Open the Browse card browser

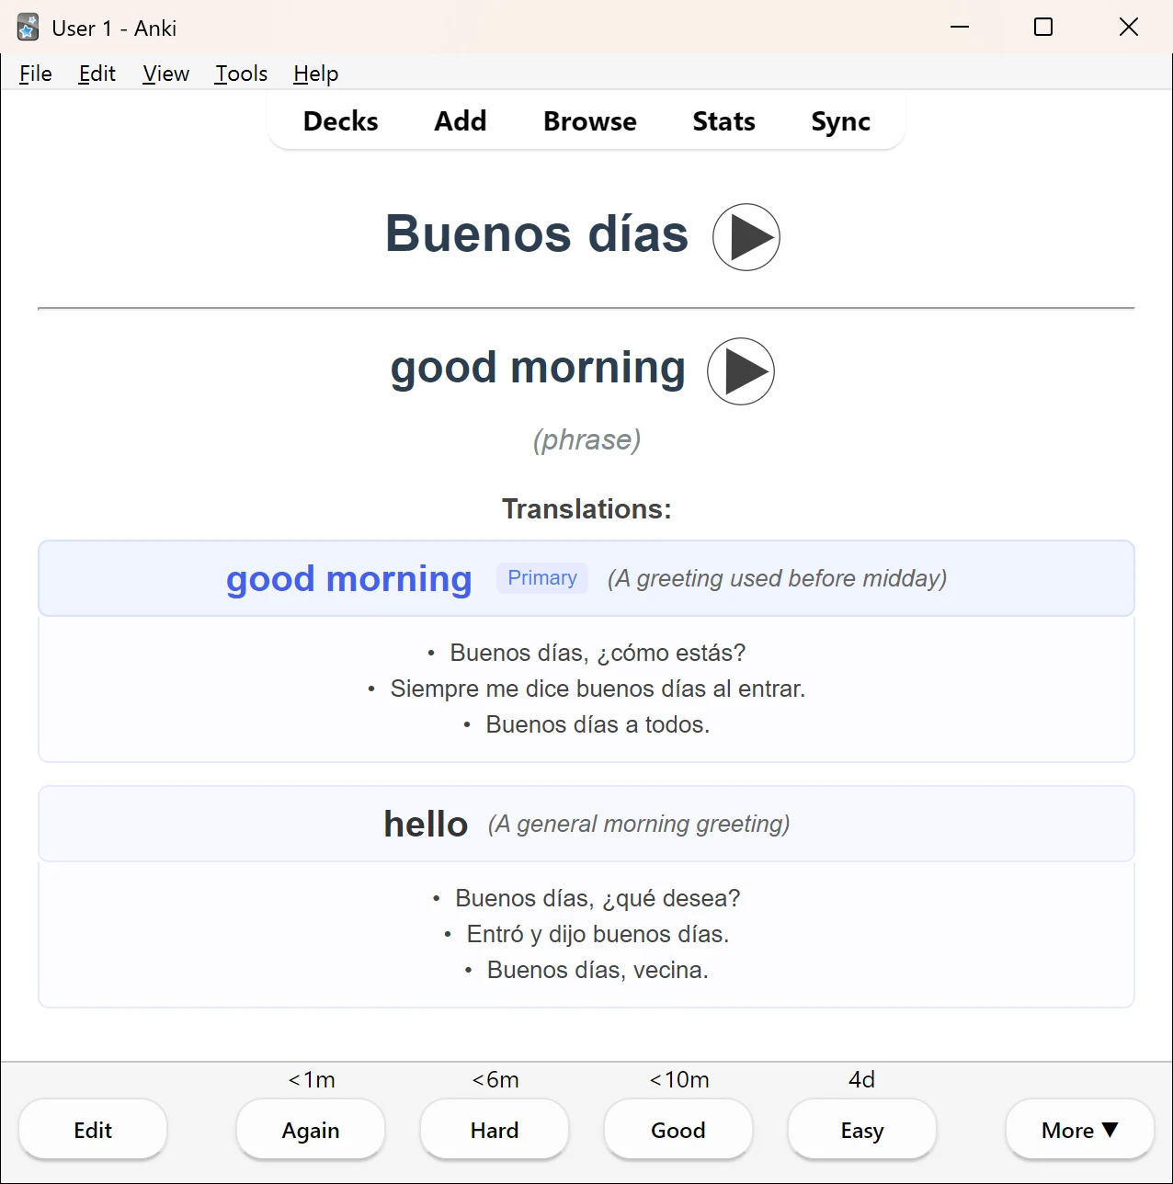coord(589,121)
